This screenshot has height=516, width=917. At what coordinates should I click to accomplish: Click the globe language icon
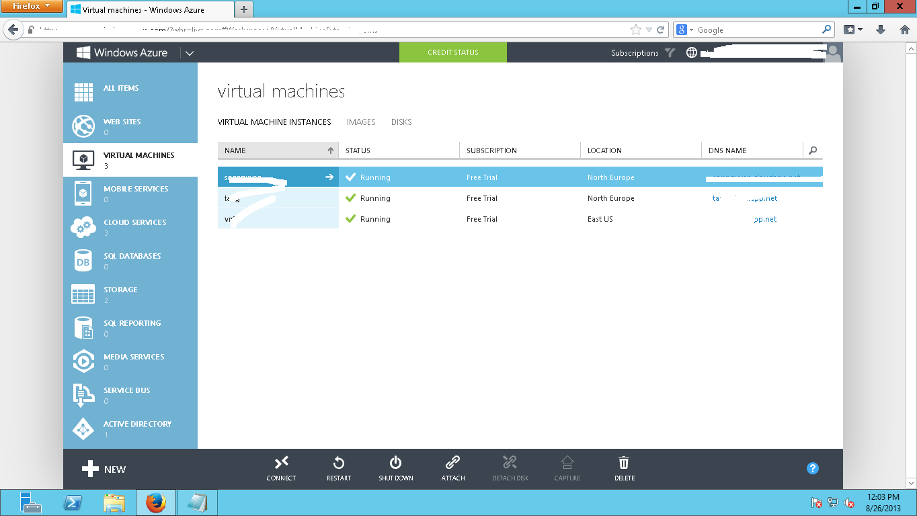pos(692,52)
